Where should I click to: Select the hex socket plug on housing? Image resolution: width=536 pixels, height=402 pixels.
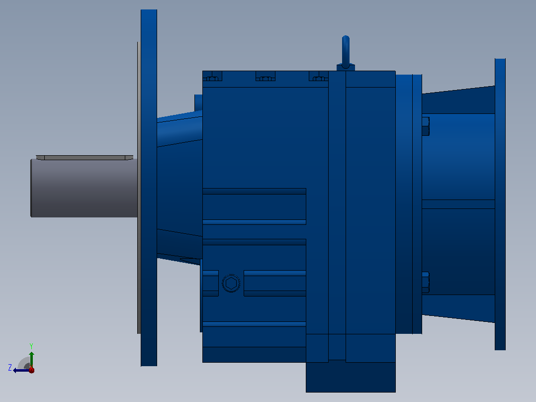[231, 283]
